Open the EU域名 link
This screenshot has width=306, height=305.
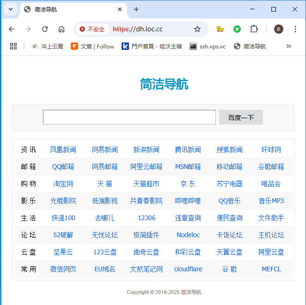click(x=105, y=269)
